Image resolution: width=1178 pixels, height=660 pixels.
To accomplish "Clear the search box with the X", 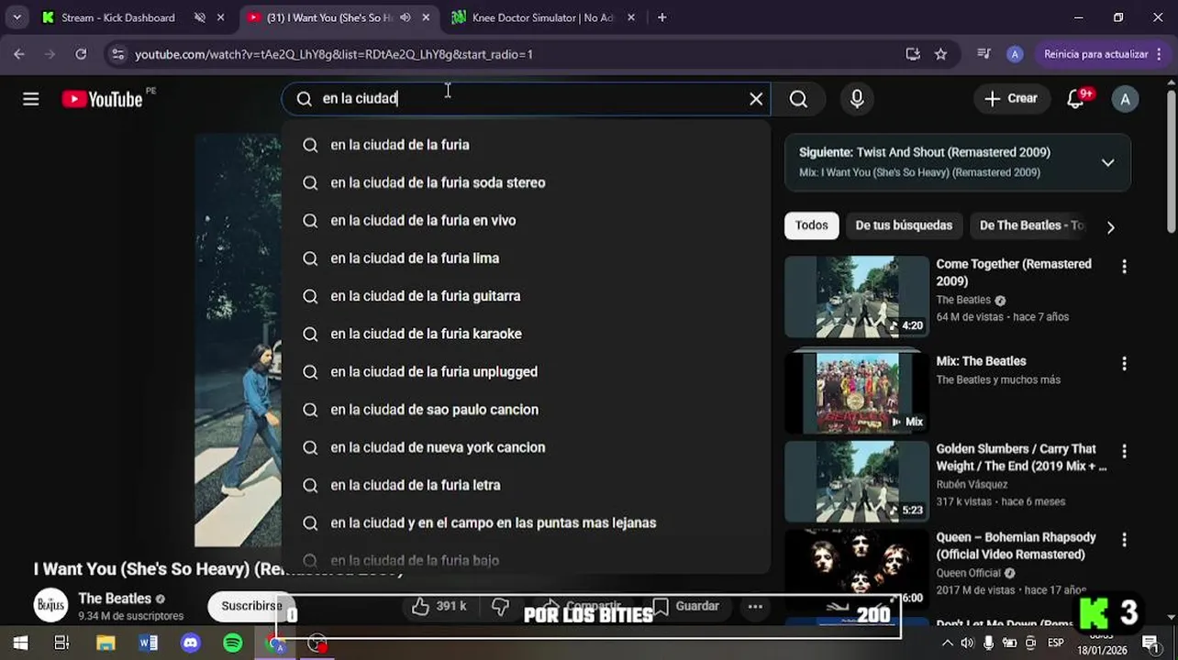I will [x=756, y=99].
